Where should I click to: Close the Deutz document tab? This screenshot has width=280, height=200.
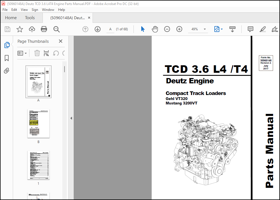pyautogui.click(x=89, y=18)
